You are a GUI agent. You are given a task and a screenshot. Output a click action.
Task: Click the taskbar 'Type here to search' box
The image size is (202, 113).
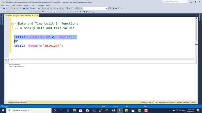pos(29,110)
